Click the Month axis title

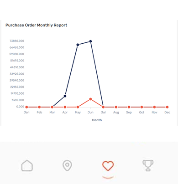(x=97, y=120)
